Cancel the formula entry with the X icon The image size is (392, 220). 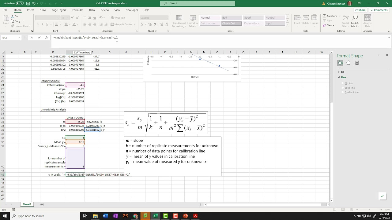click(32, 38)
